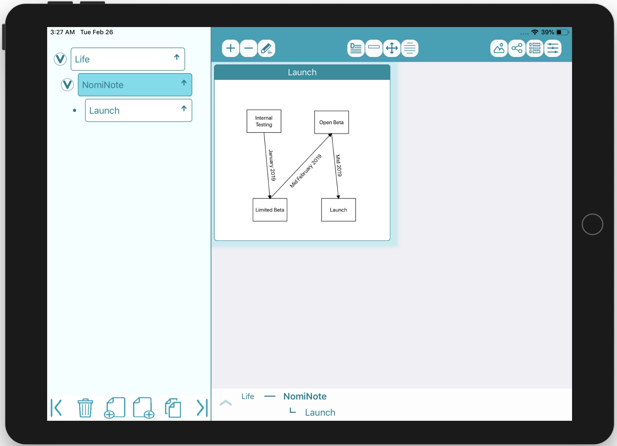Select the Launch item in sidebar
Screen dimensions: 617x446
139,110
